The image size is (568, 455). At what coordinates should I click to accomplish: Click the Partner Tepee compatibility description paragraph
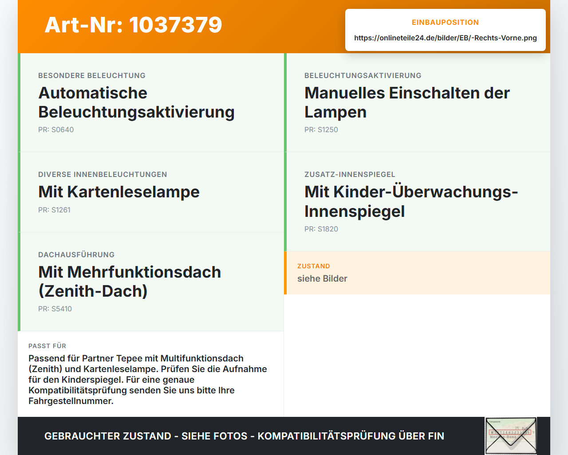tap(148, 380)
